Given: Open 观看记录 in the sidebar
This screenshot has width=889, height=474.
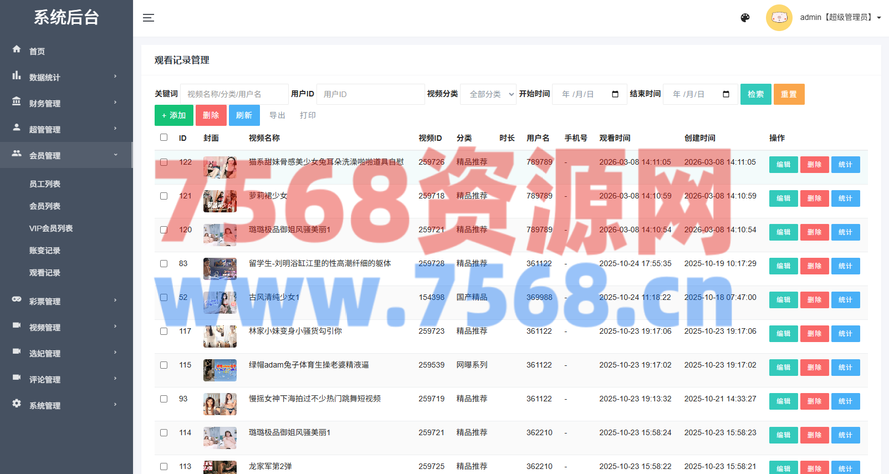Looking at the screenshot, I should click(45, 273).
